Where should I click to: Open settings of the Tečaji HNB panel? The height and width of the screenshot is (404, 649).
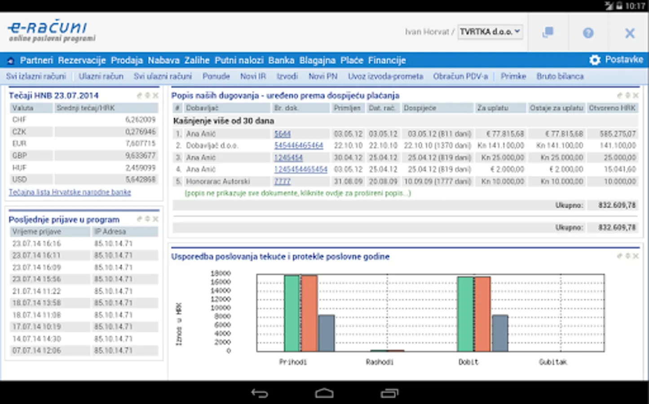[147, 96]
